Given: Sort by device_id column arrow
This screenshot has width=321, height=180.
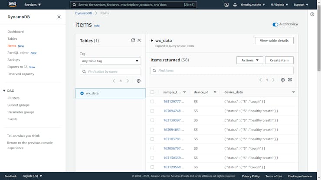Looking at the screenshot, I should pos(215,92).
